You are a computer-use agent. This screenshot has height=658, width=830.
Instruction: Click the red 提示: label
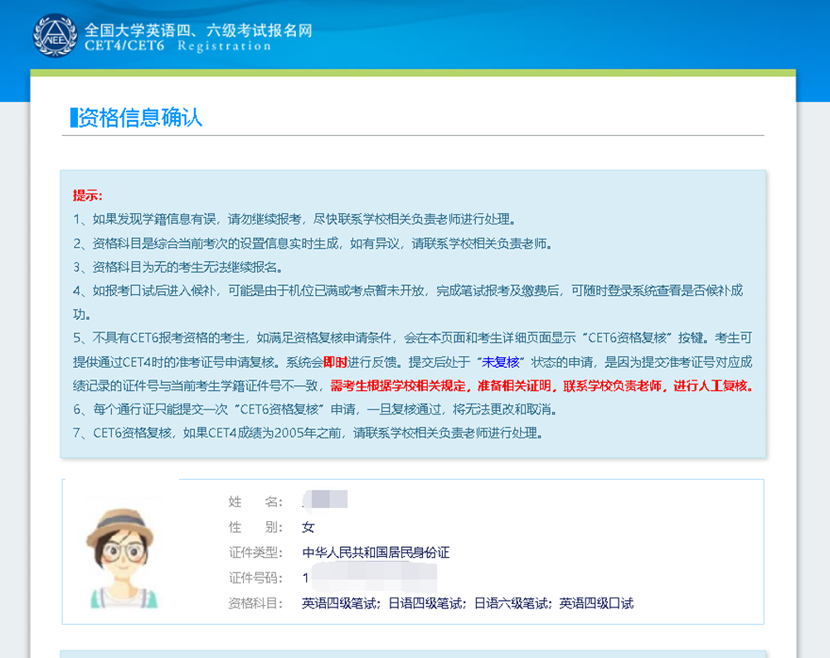pos(88,196)
